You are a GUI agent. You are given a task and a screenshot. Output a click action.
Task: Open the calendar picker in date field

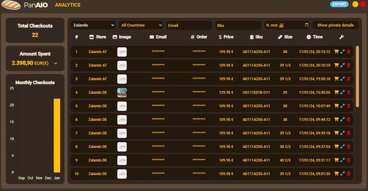[x=307, y=25]
